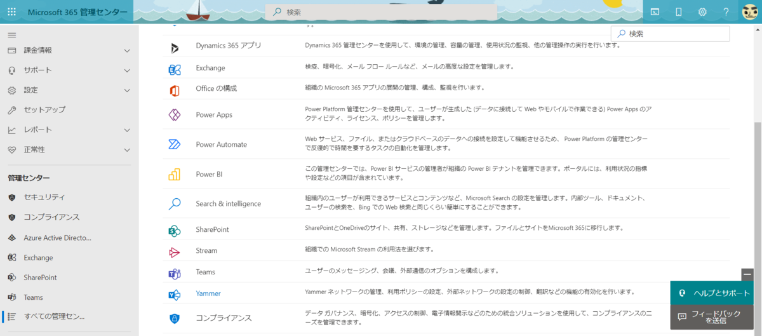762x336 pixels.
Task: Open the Stream admin center link
Action: coord(207,251)
